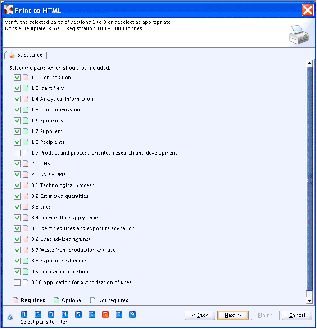Jump to wizard step 2
Screen dimensions: 317x329
[x=38, y=315]
